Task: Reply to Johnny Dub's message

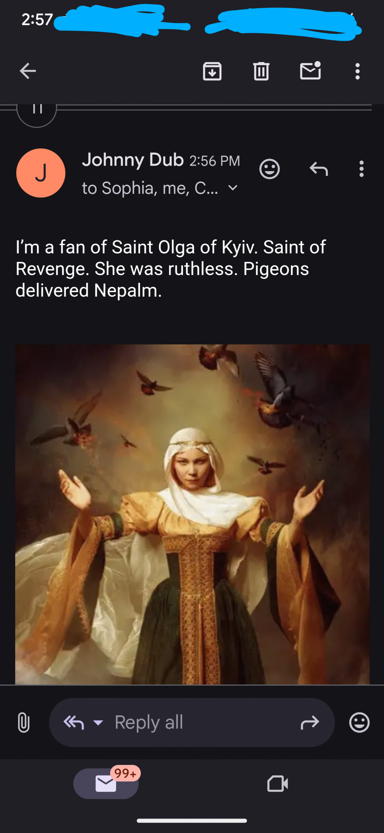Action: (319, 169)
